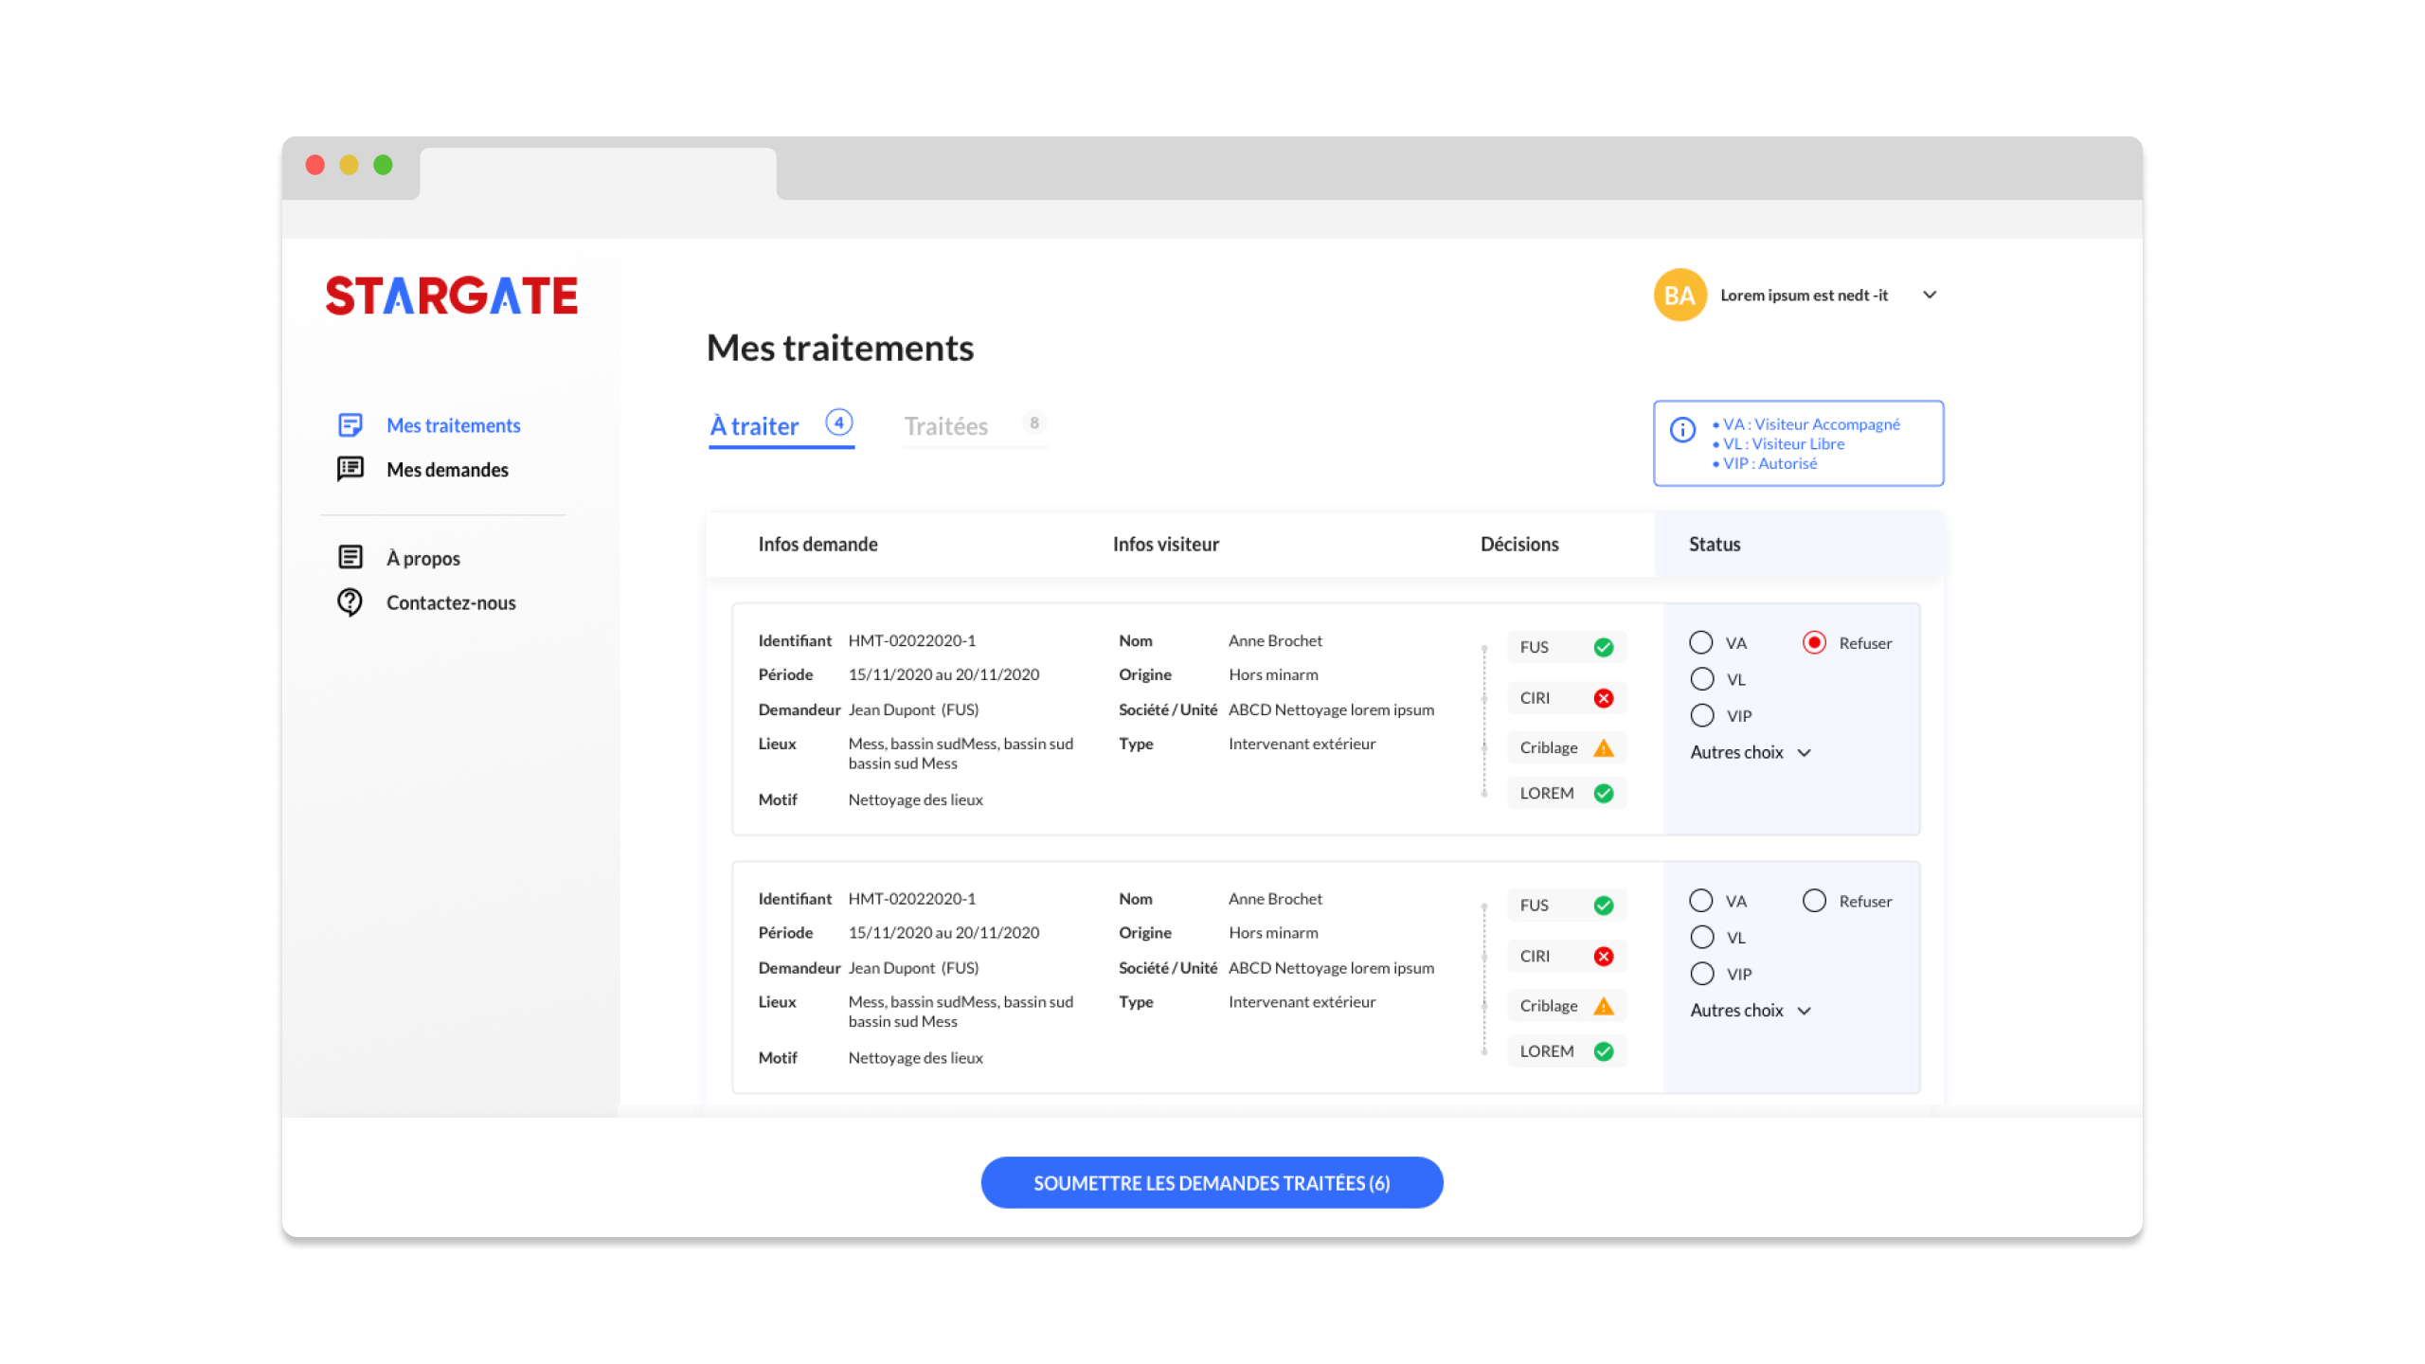The height and width of the screenshot is (1364, 2425).
Task: Select VA radio in first request
Action: 1701,643
